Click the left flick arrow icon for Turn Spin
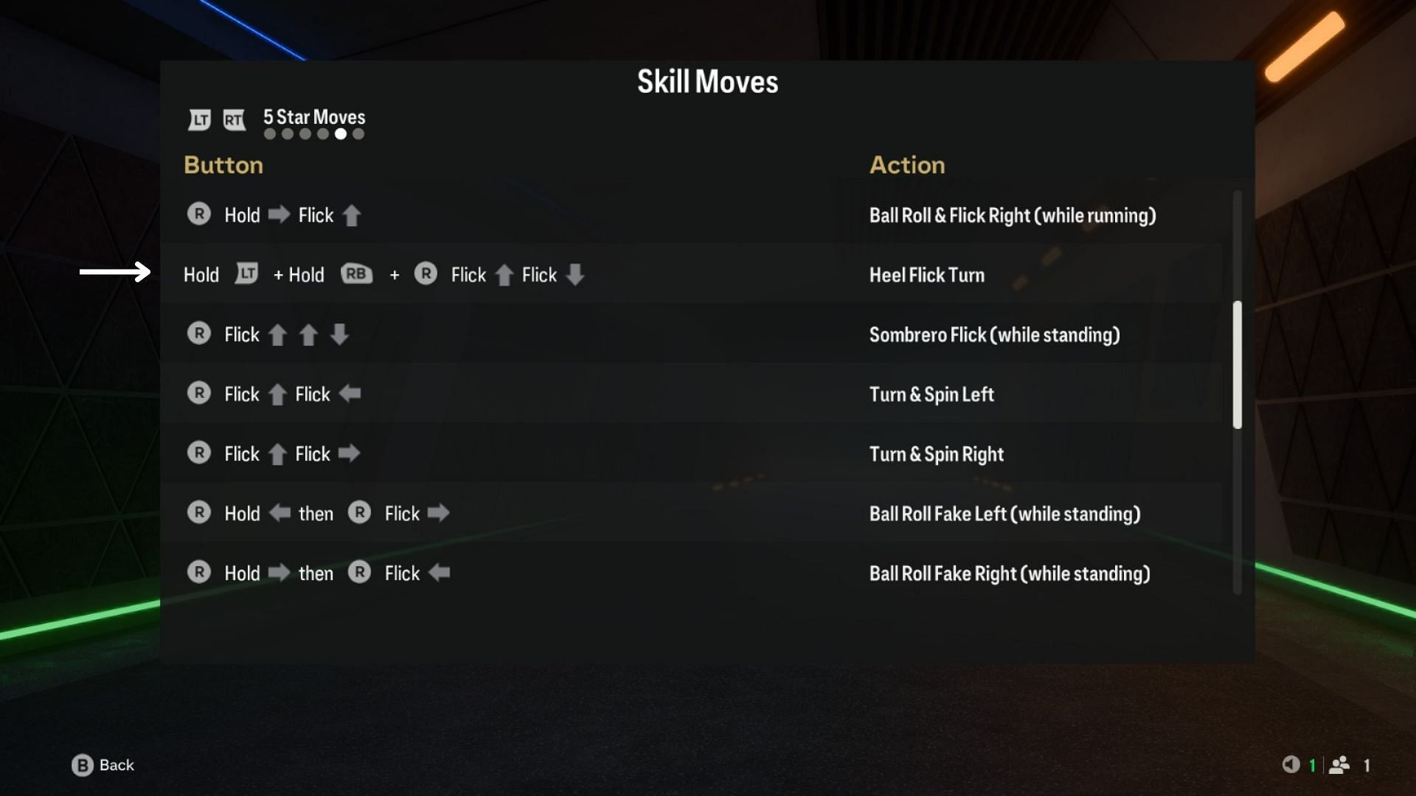Viewport: 1416px width, 796px height. click(352, 394)
